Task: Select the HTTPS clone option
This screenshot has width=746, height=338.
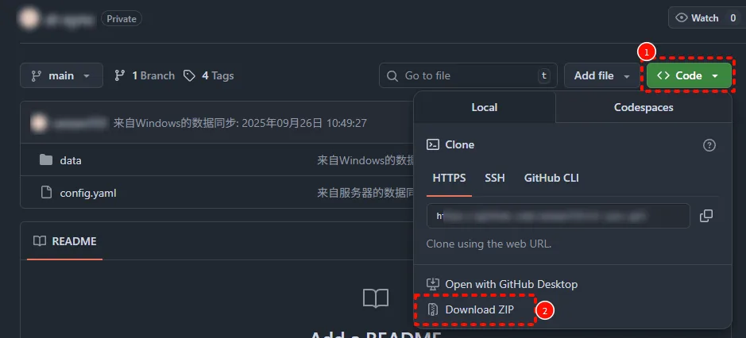Action: point(449,179)
